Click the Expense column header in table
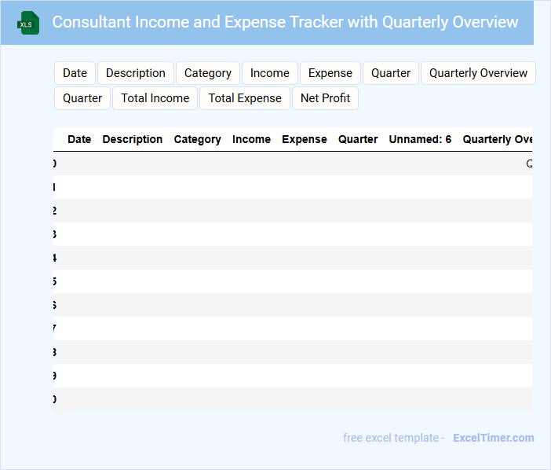Image resolution: width=551 pixels, height=470 pixels. pos(305,139)
